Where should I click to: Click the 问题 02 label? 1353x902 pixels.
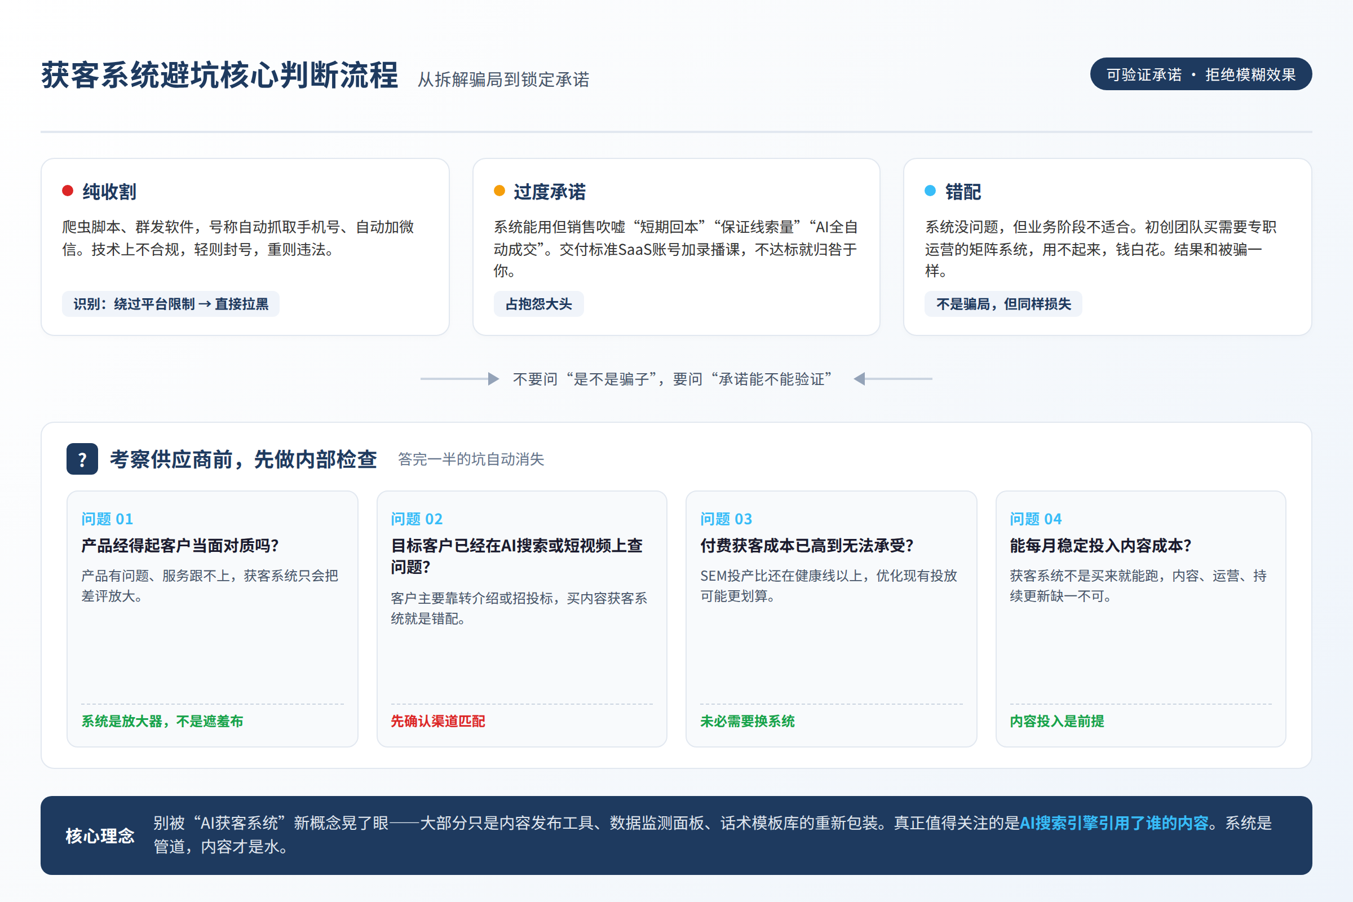pyautogui.click(x=417, y=519)
